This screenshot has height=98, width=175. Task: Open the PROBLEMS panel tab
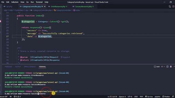pyautogui.click(x=8, y=67)
